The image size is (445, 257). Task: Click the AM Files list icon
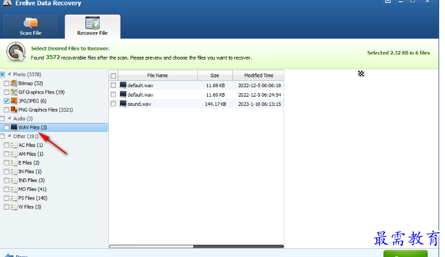[14, 154]
